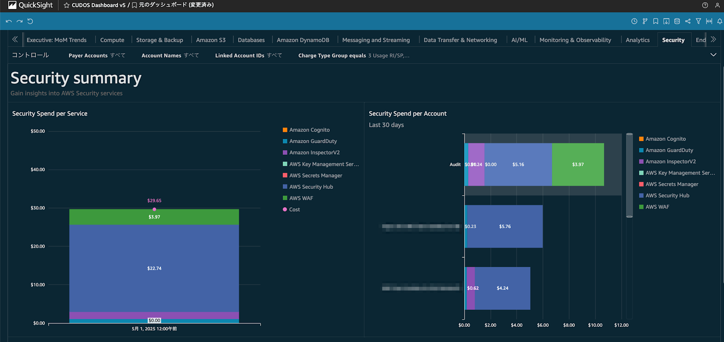Expand the controls panel chevron
The image size is (724, 342).
pos(713,55)
